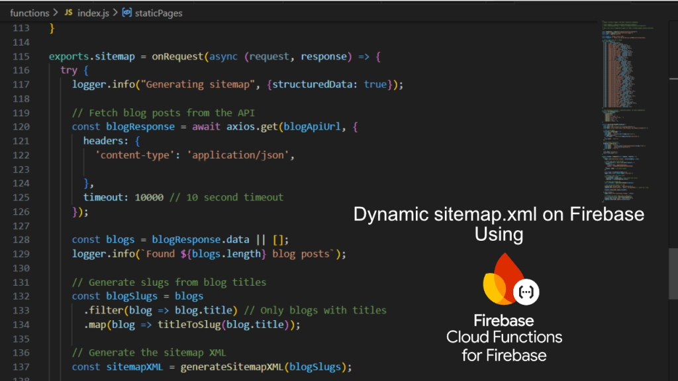
Task: Select the index.js breadcrumb label
Action: [x=94, y=12]
